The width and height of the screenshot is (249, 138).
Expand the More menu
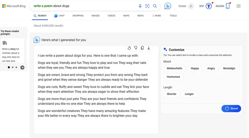157,16
